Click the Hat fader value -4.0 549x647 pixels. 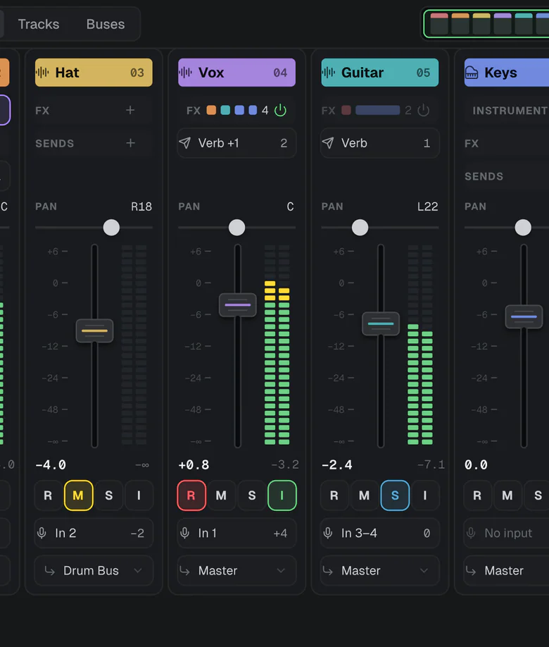pyautogui.click(x=51, y=465)
